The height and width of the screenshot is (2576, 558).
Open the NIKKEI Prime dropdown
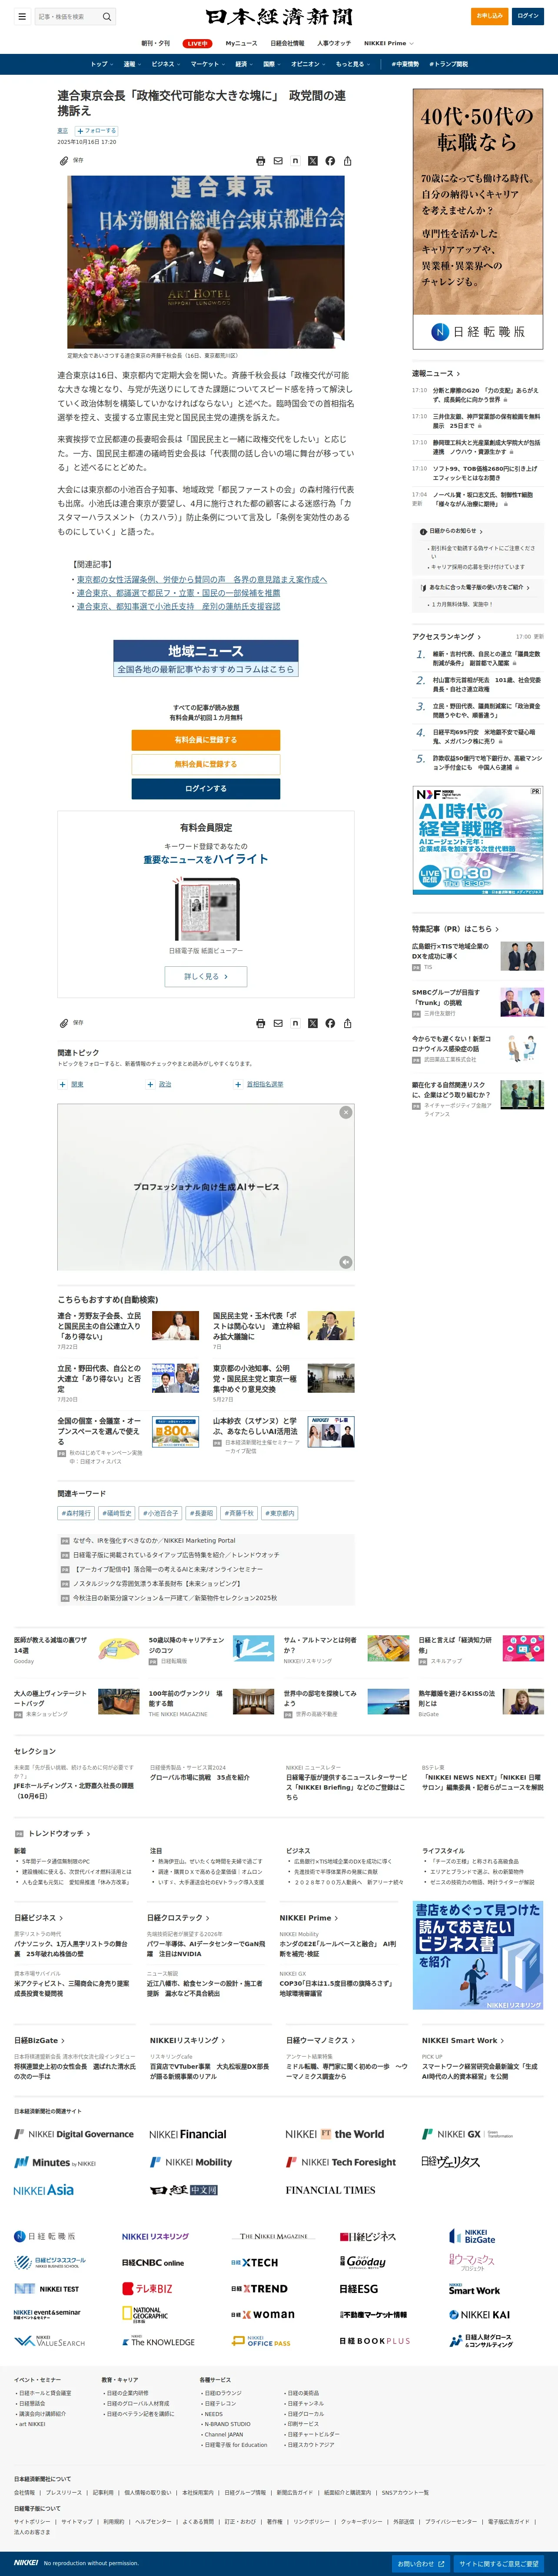coord(388,43)
